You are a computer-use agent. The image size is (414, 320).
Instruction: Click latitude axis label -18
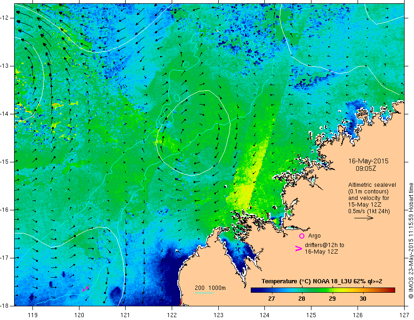(x=5, y=306)
